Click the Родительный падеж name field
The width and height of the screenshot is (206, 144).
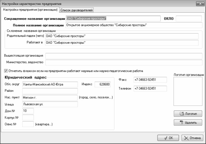122,36
